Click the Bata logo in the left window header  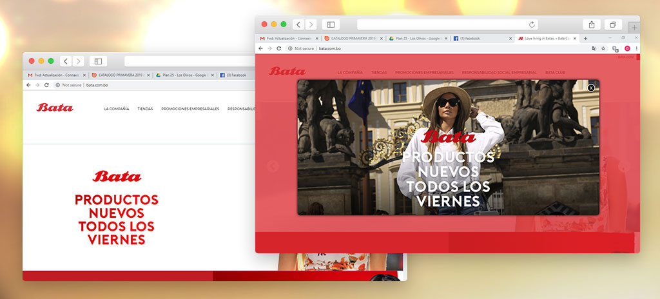point(55,108)
